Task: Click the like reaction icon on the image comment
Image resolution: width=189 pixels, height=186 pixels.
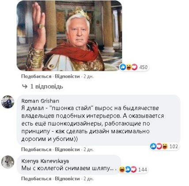Action: 123,67
